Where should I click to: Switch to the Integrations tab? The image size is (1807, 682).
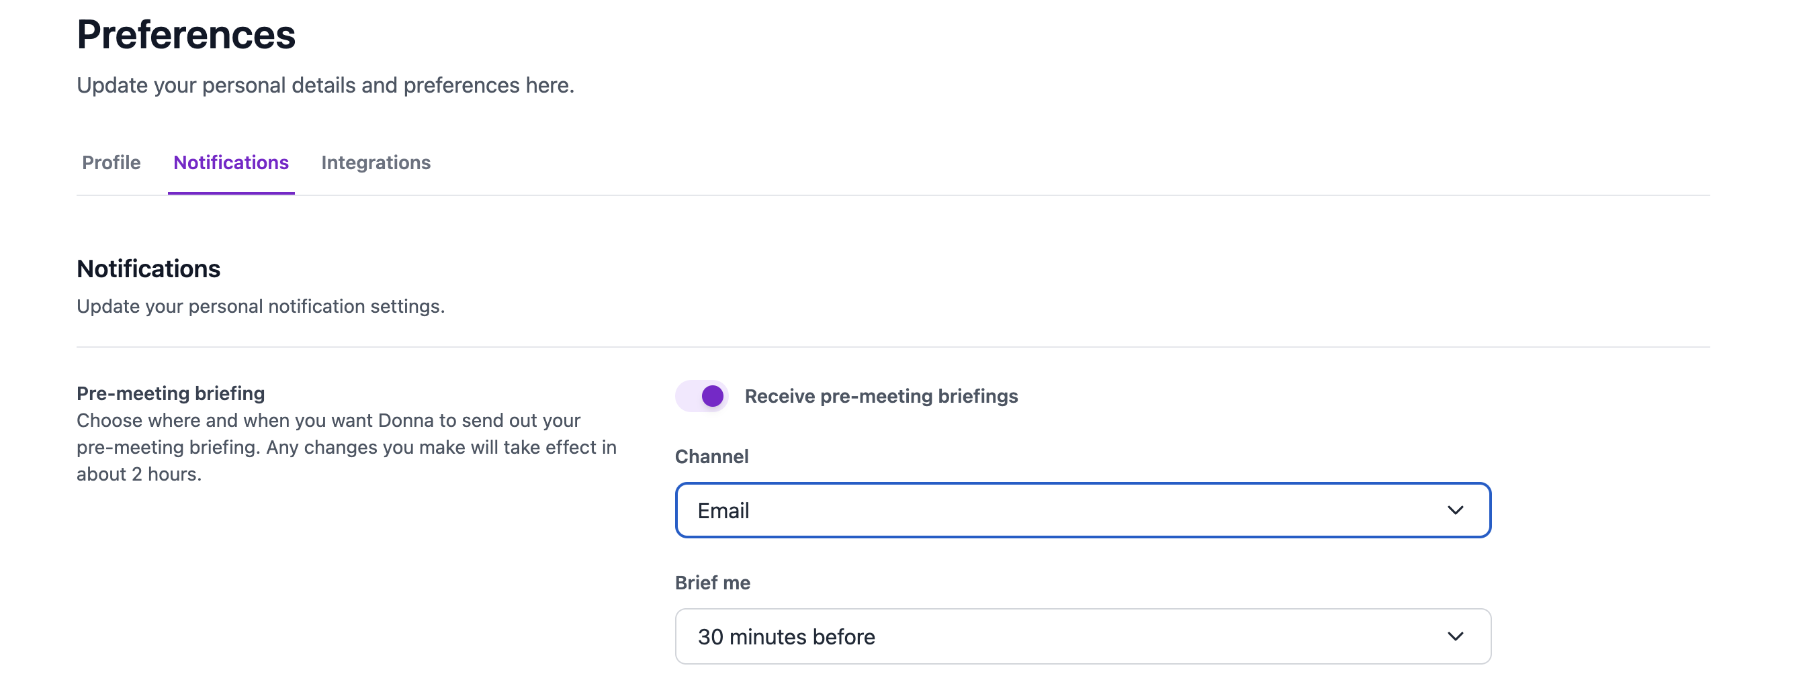point(376,162)
